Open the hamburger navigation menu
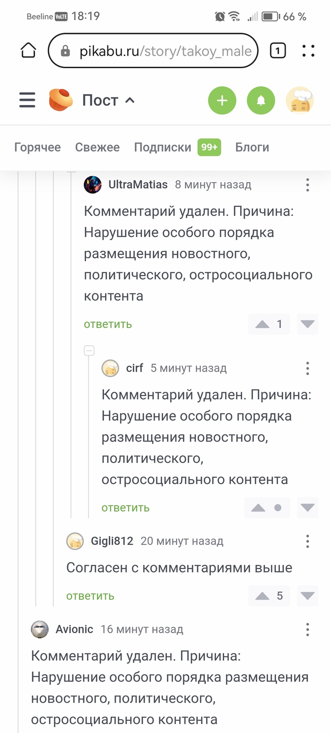Image resolution: width=331 pixels, height=733 pixels. click(x=27, y=100)
